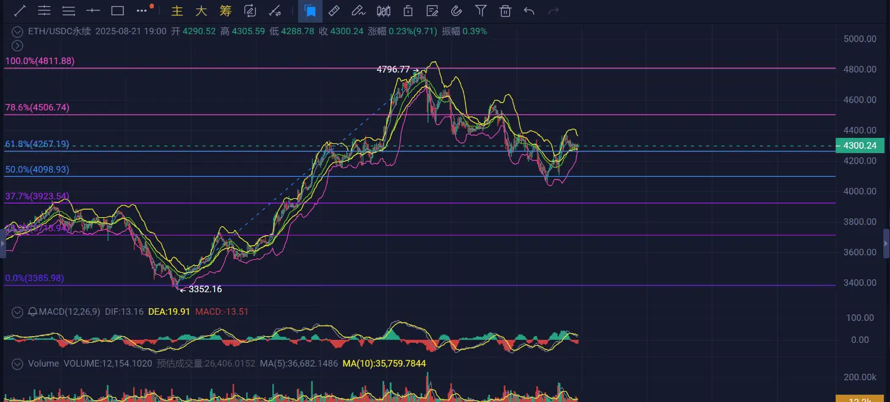Undo last action arrow

pyautogui.click(x=530, y=10)
